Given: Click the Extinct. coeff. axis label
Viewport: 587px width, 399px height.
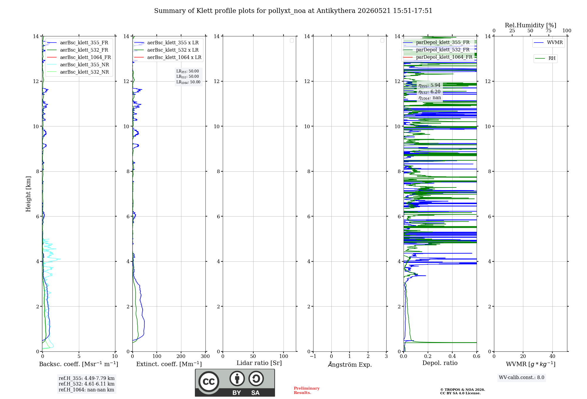Looking at the screenshot, I should [169, 364].
